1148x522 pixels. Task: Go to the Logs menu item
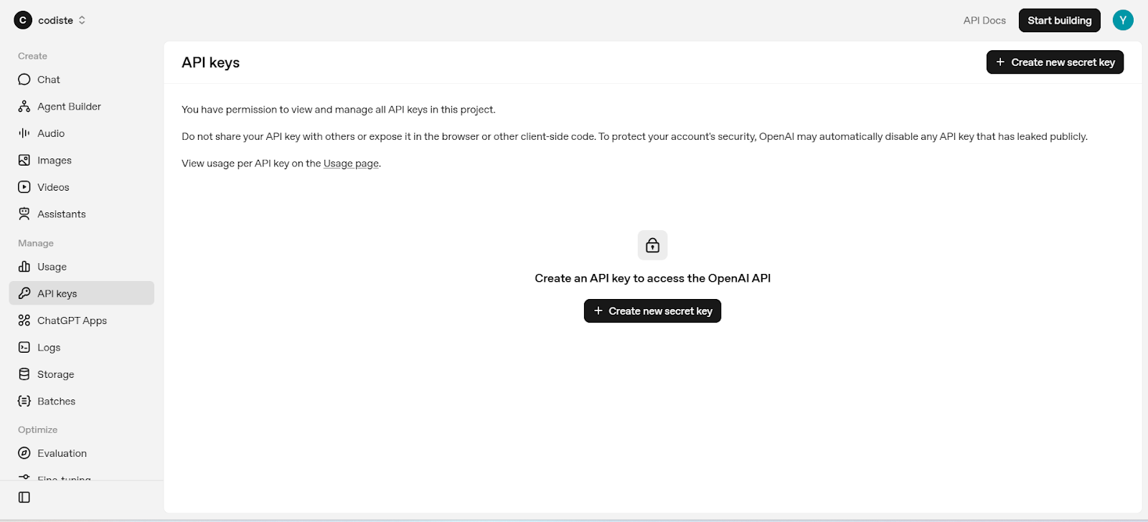[x=49, y=348]
